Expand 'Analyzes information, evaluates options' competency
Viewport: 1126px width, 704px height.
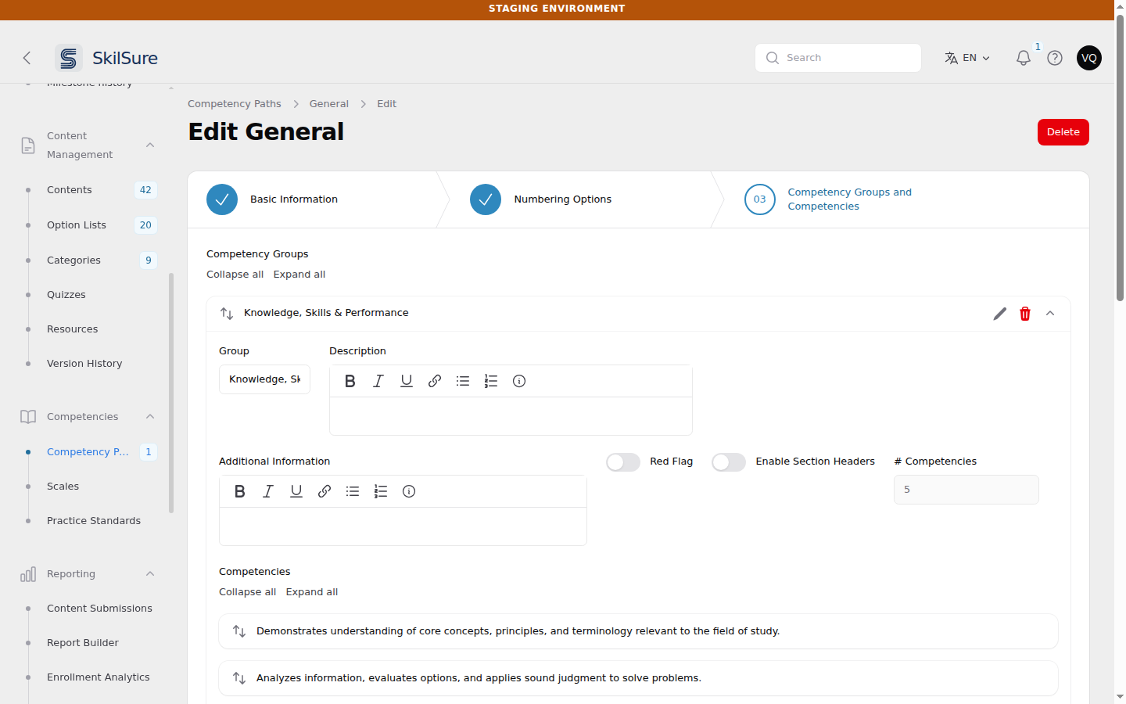pos(638,678)
